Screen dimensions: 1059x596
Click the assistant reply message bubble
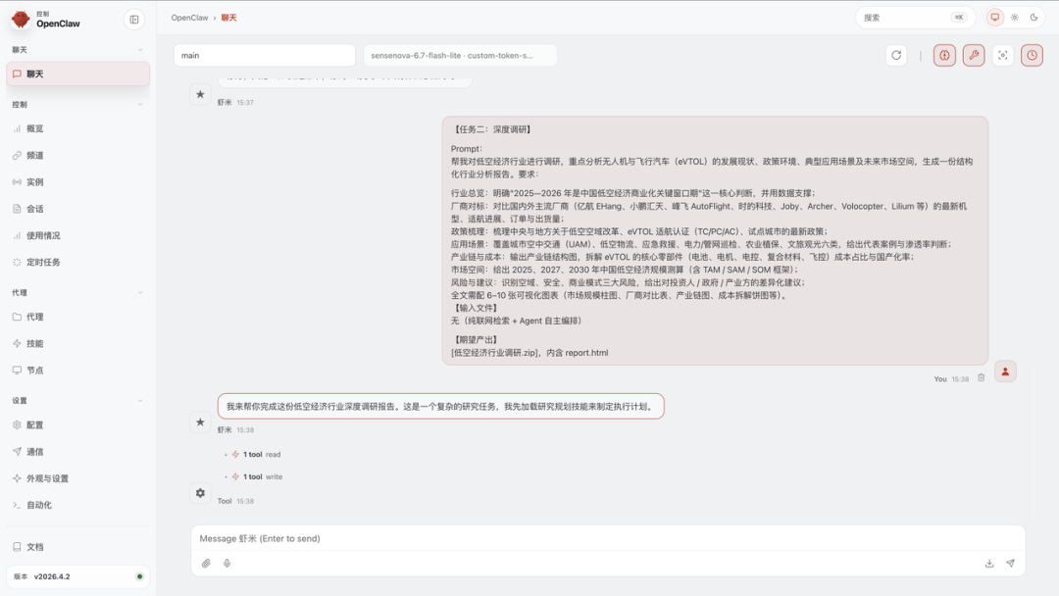(x=441, y=407)
